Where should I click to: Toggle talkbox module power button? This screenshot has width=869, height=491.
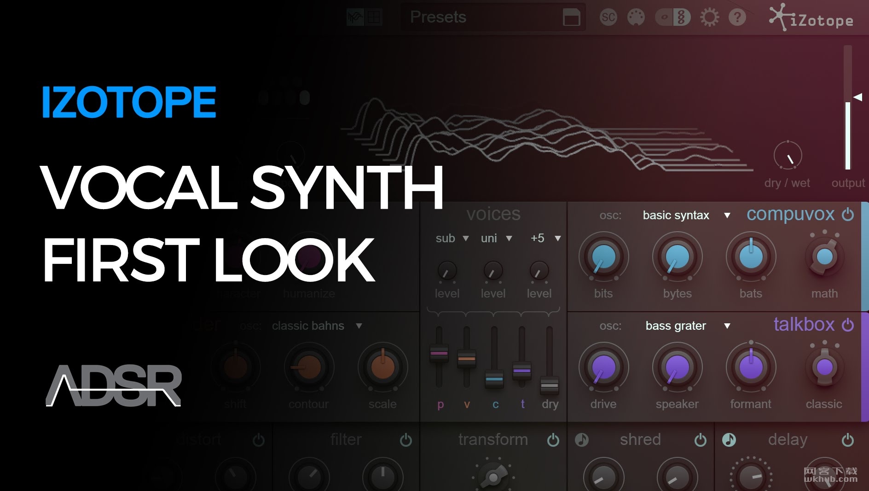[848, 325]
